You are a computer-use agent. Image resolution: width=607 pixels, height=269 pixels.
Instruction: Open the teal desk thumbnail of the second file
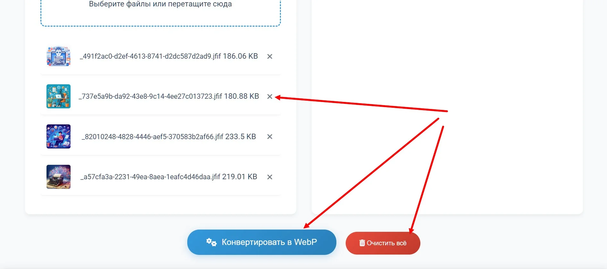coord(58,96)
